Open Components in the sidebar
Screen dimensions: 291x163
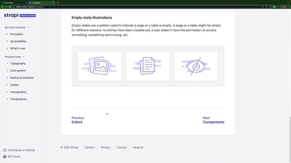coord(18,99)
